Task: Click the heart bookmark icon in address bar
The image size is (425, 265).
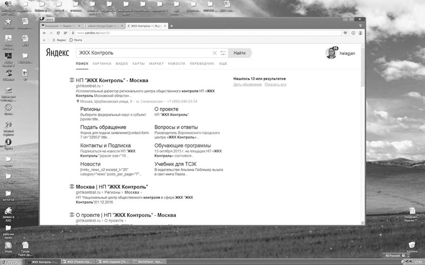Action: tap(345, 33)
